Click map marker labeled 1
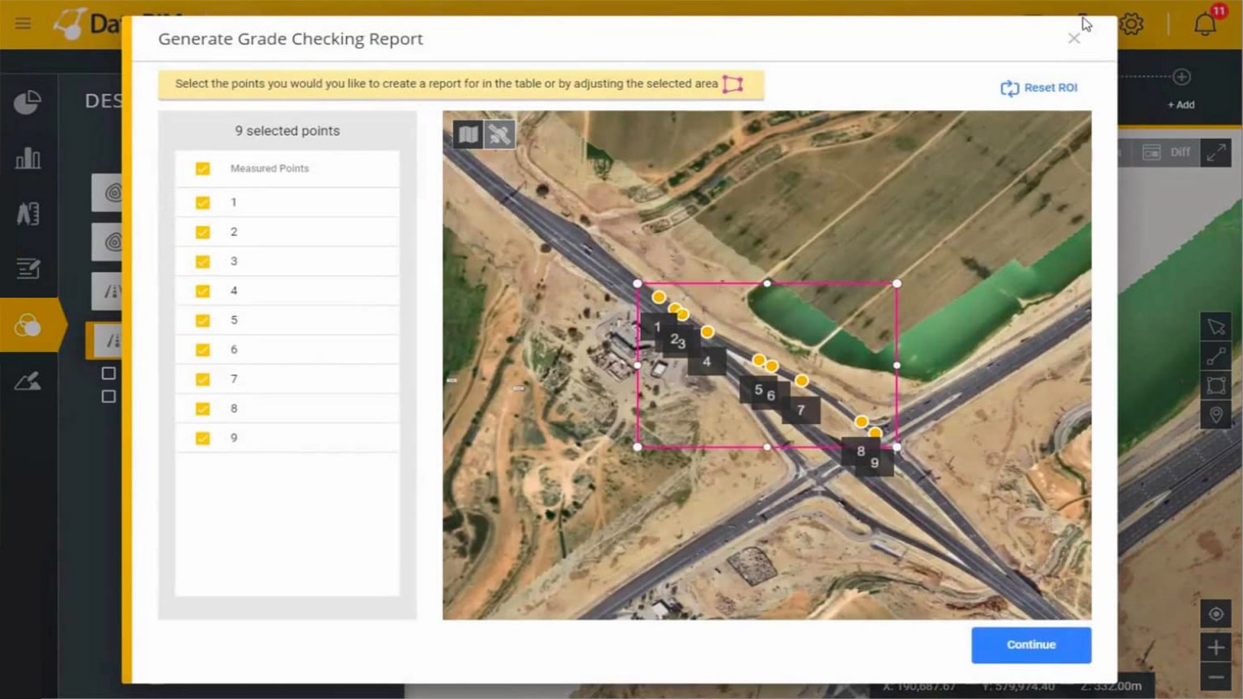Image resolution: width=1243 pixels, height=699 pixels. pos(657,327)
